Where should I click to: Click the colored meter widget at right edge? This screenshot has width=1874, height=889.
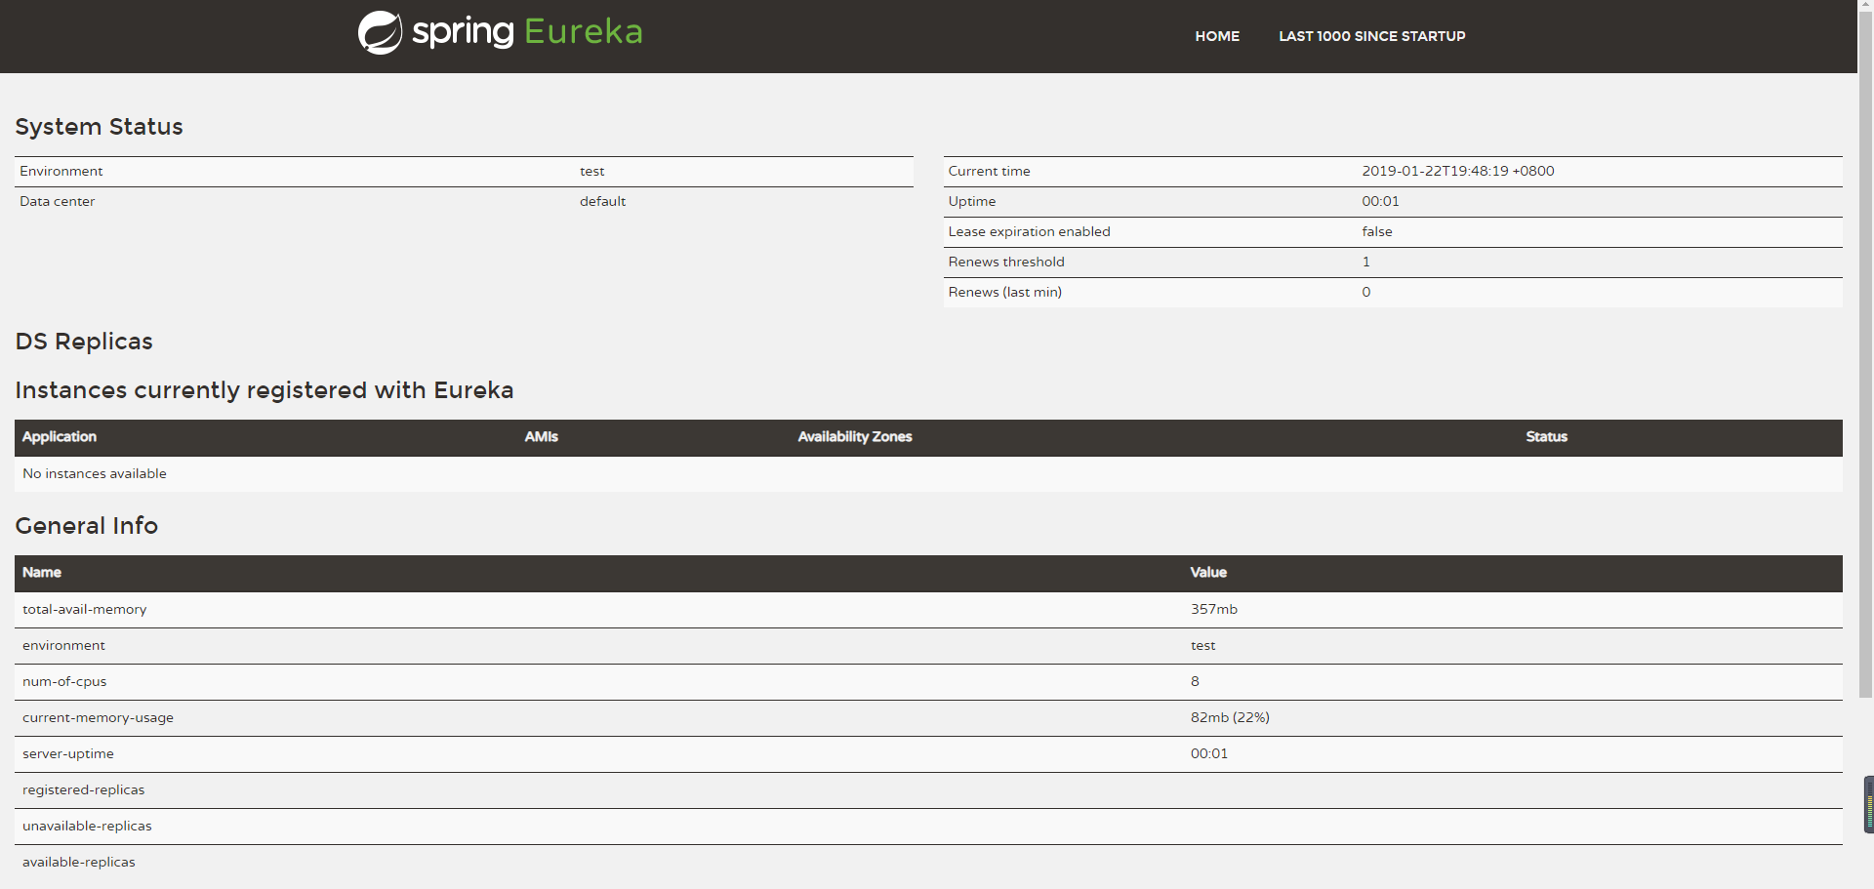tap(1868, 804)
